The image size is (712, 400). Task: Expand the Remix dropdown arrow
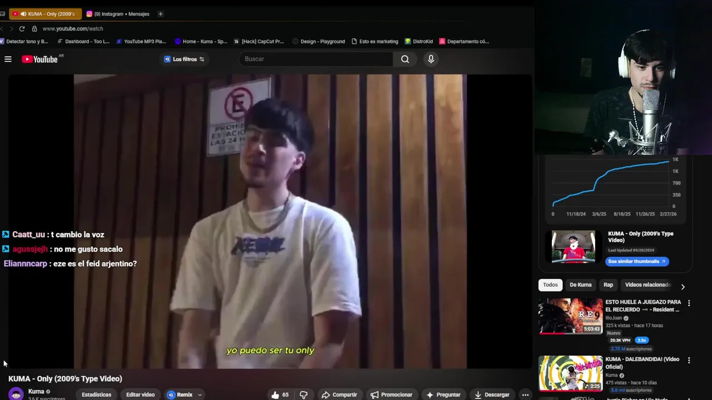[200, 395]
